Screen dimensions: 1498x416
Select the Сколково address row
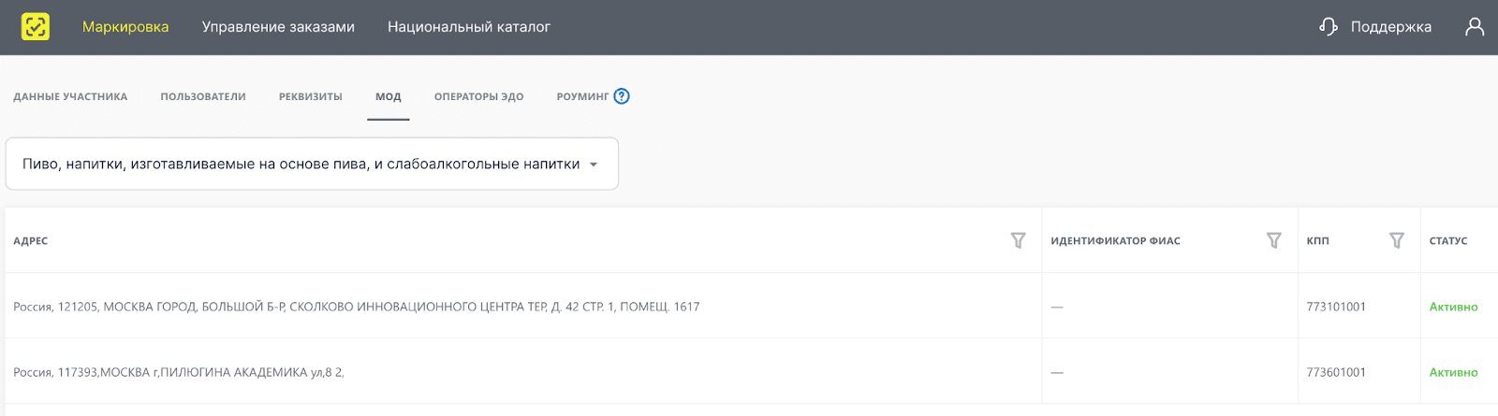356,307
